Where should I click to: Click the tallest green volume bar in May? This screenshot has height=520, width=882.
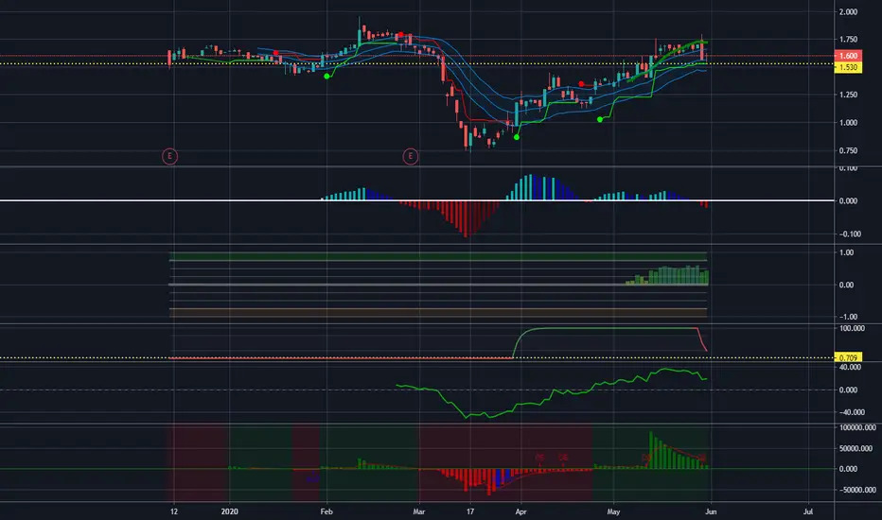click(651, 450)
